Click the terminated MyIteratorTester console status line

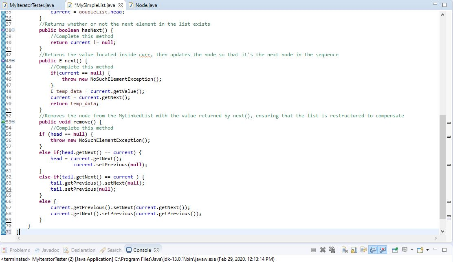coord(138,259)
